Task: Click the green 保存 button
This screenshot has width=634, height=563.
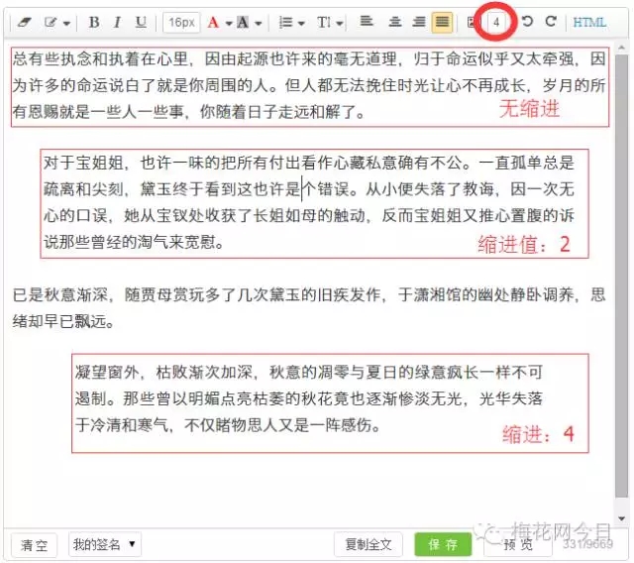Action: click(x=443, y=544)
